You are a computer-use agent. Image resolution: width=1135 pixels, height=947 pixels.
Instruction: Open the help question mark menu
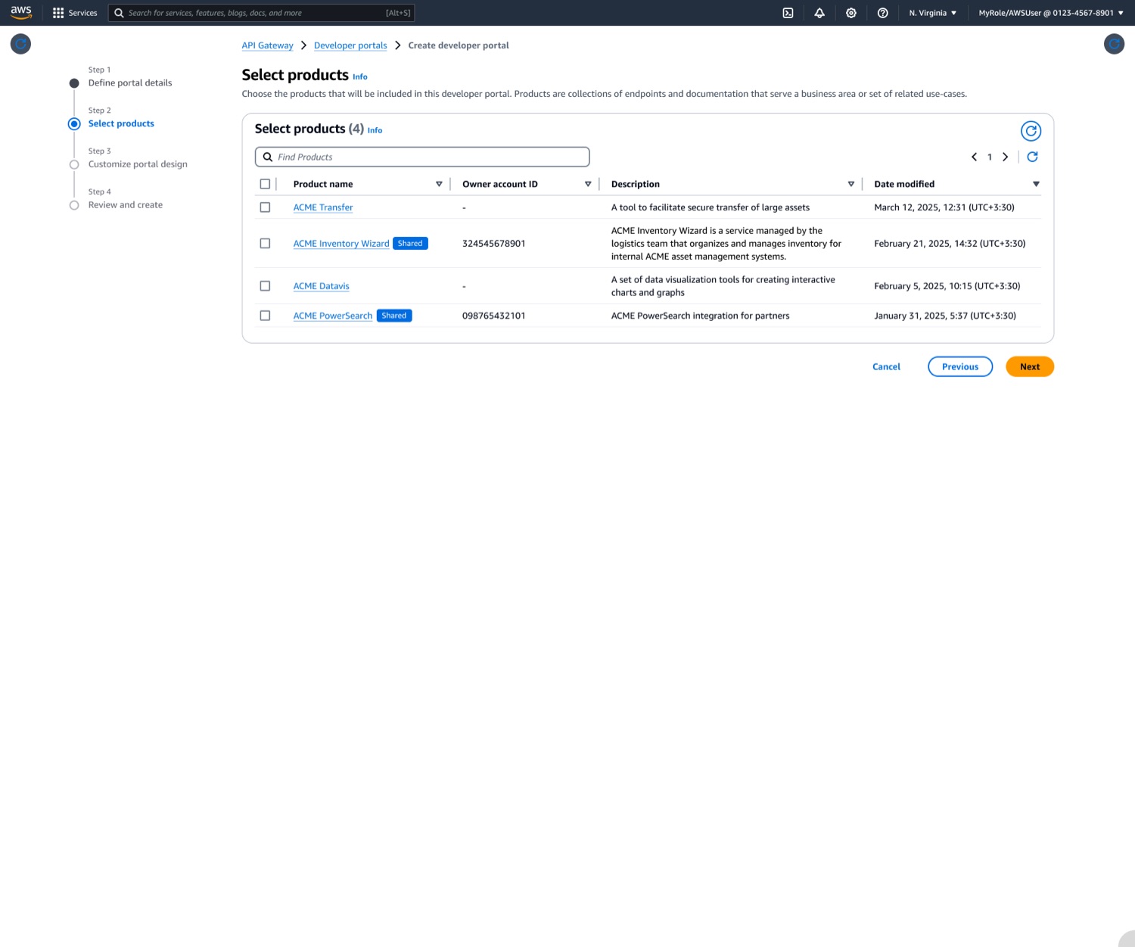[x=882, y=13]
